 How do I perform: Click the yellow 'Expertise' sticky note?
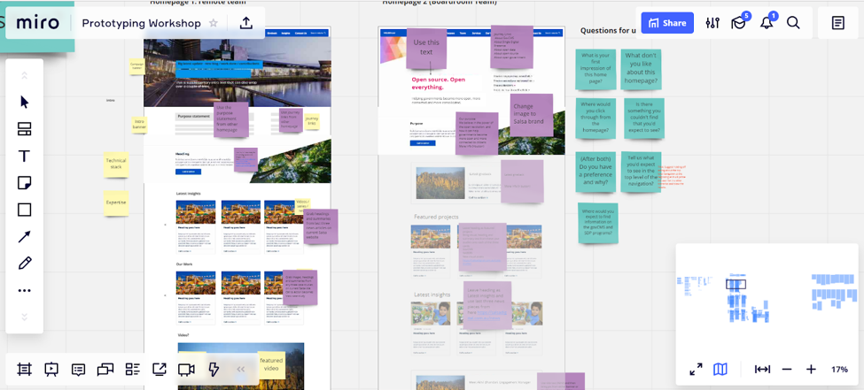[116, 203]
